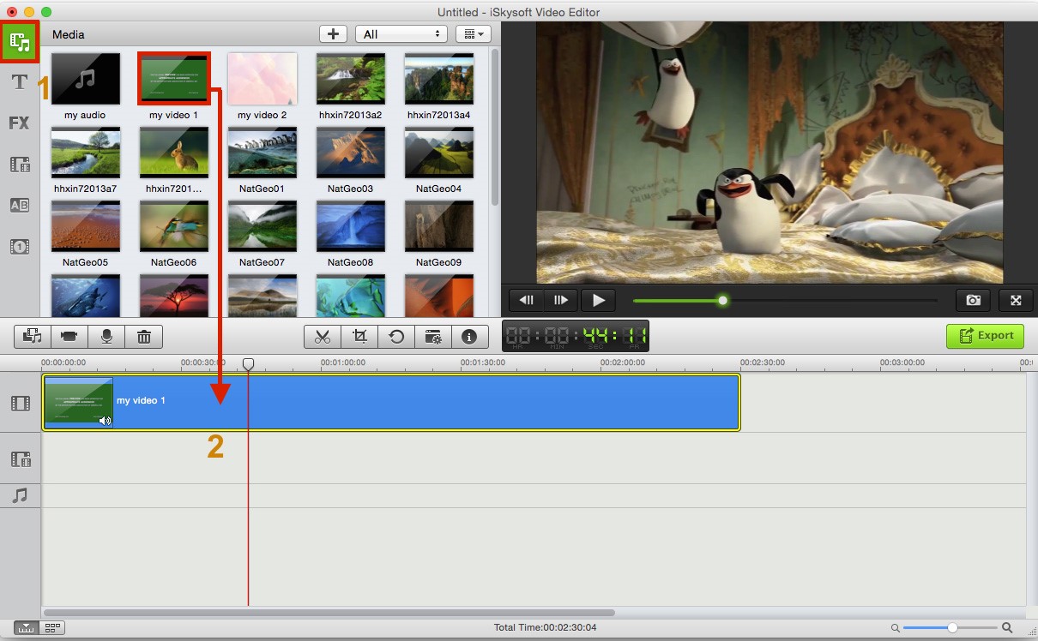The width and height of the screenshot is (1038, 641).
Task: Click the media library vertical scrollbar
Action: click(x=495, y=126)
